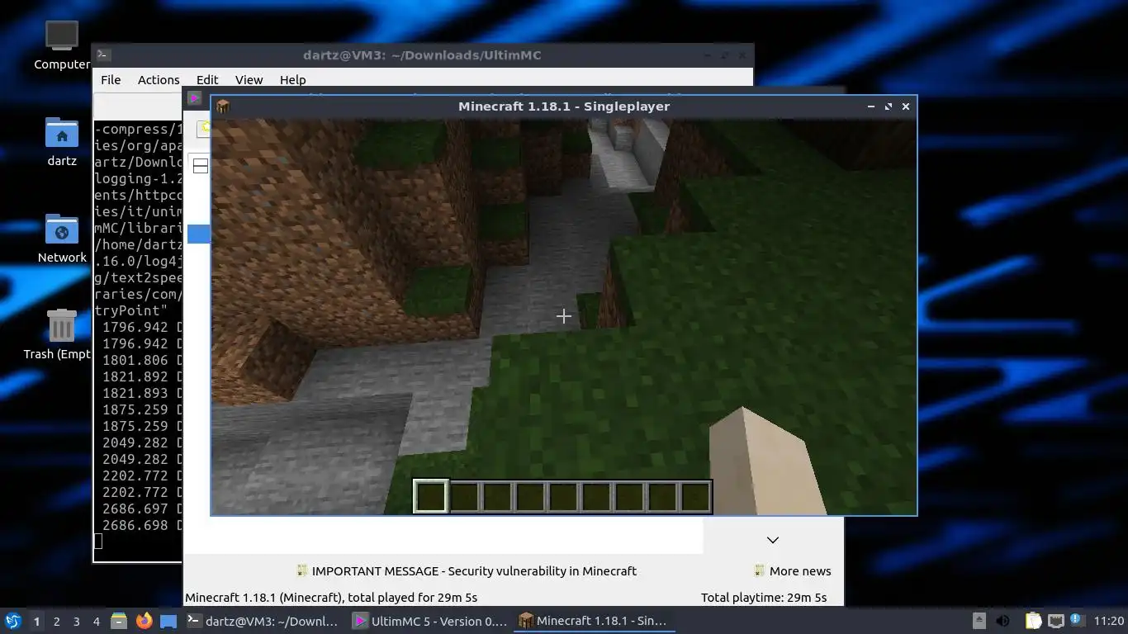The image size is (1128, 634).
Task: Switch to the UltimMC 5 taskbar button
Action: [429, 621]
